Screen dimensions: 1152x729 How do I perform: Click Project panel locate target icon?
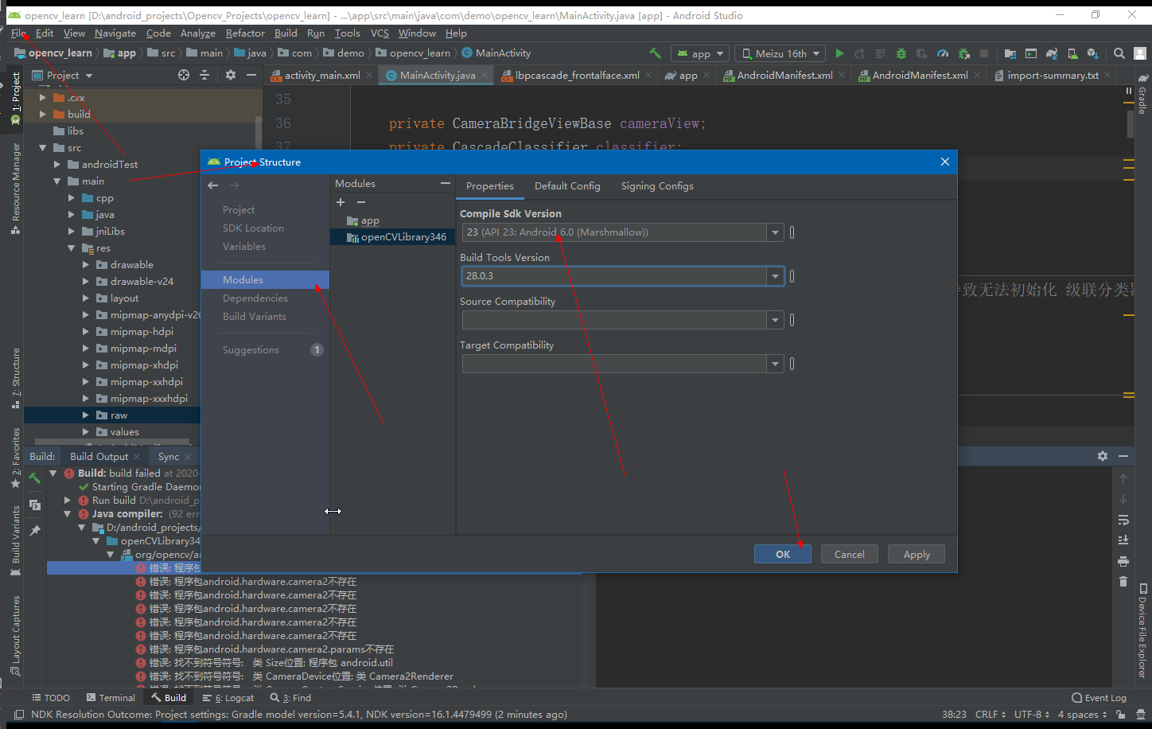pos(184,75)
